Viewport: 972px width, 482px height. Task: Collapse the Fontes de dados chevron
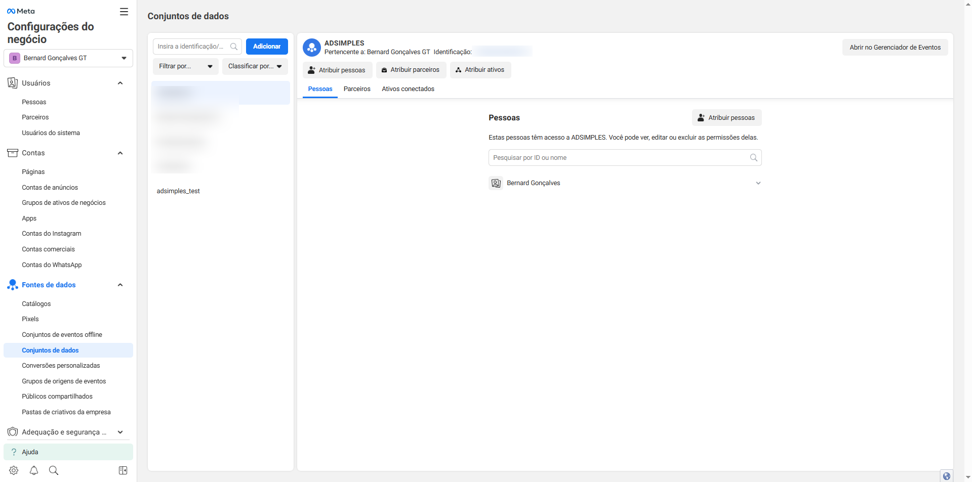point(120,285)
